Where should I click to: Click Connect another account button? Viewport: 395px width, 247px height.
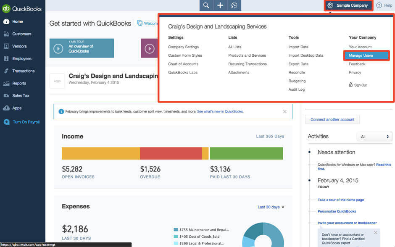click(332, 120)
